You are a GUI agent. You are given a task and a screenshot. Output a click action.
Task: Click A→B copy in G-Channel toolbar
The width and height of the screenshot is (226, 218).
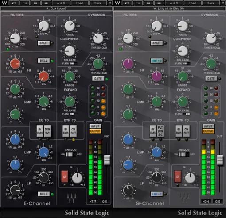point(174,3)
